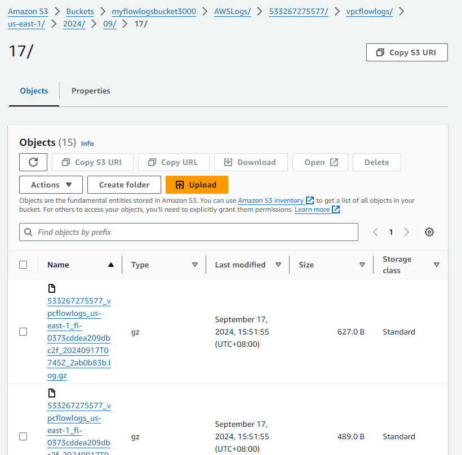Open table preferences gear icon
Image resolution: width=462 pixels, height=455 pixels.
(429, 232)
